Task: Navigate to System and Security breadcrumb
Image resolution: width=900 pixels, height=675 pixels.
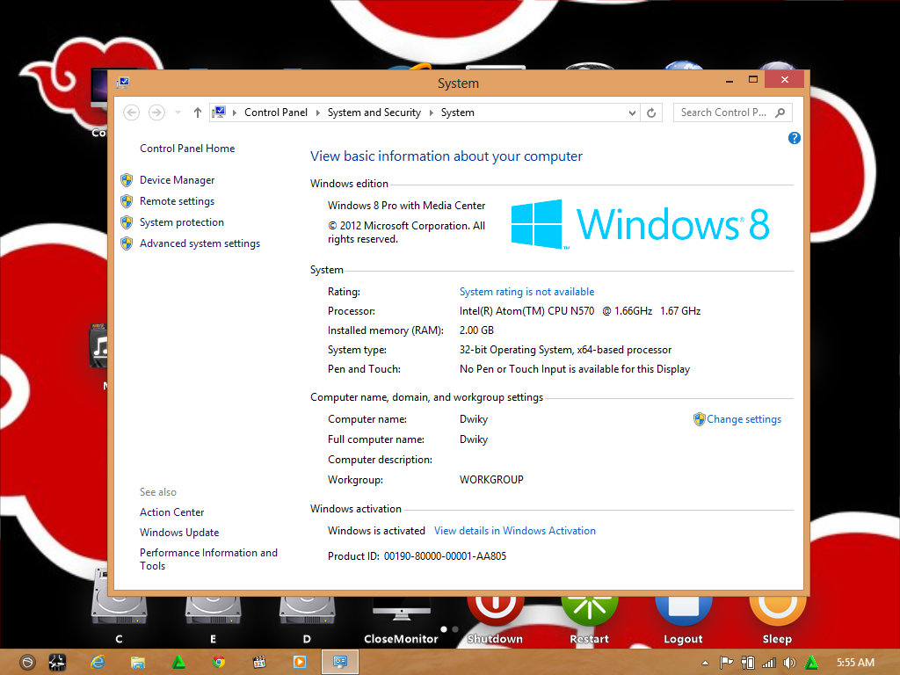Action: point(374,112)
